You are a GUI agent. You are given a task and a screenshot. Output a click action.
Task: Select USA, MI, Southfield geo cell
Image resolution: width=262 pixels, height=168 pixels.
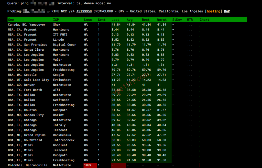(x=25, y=140)
